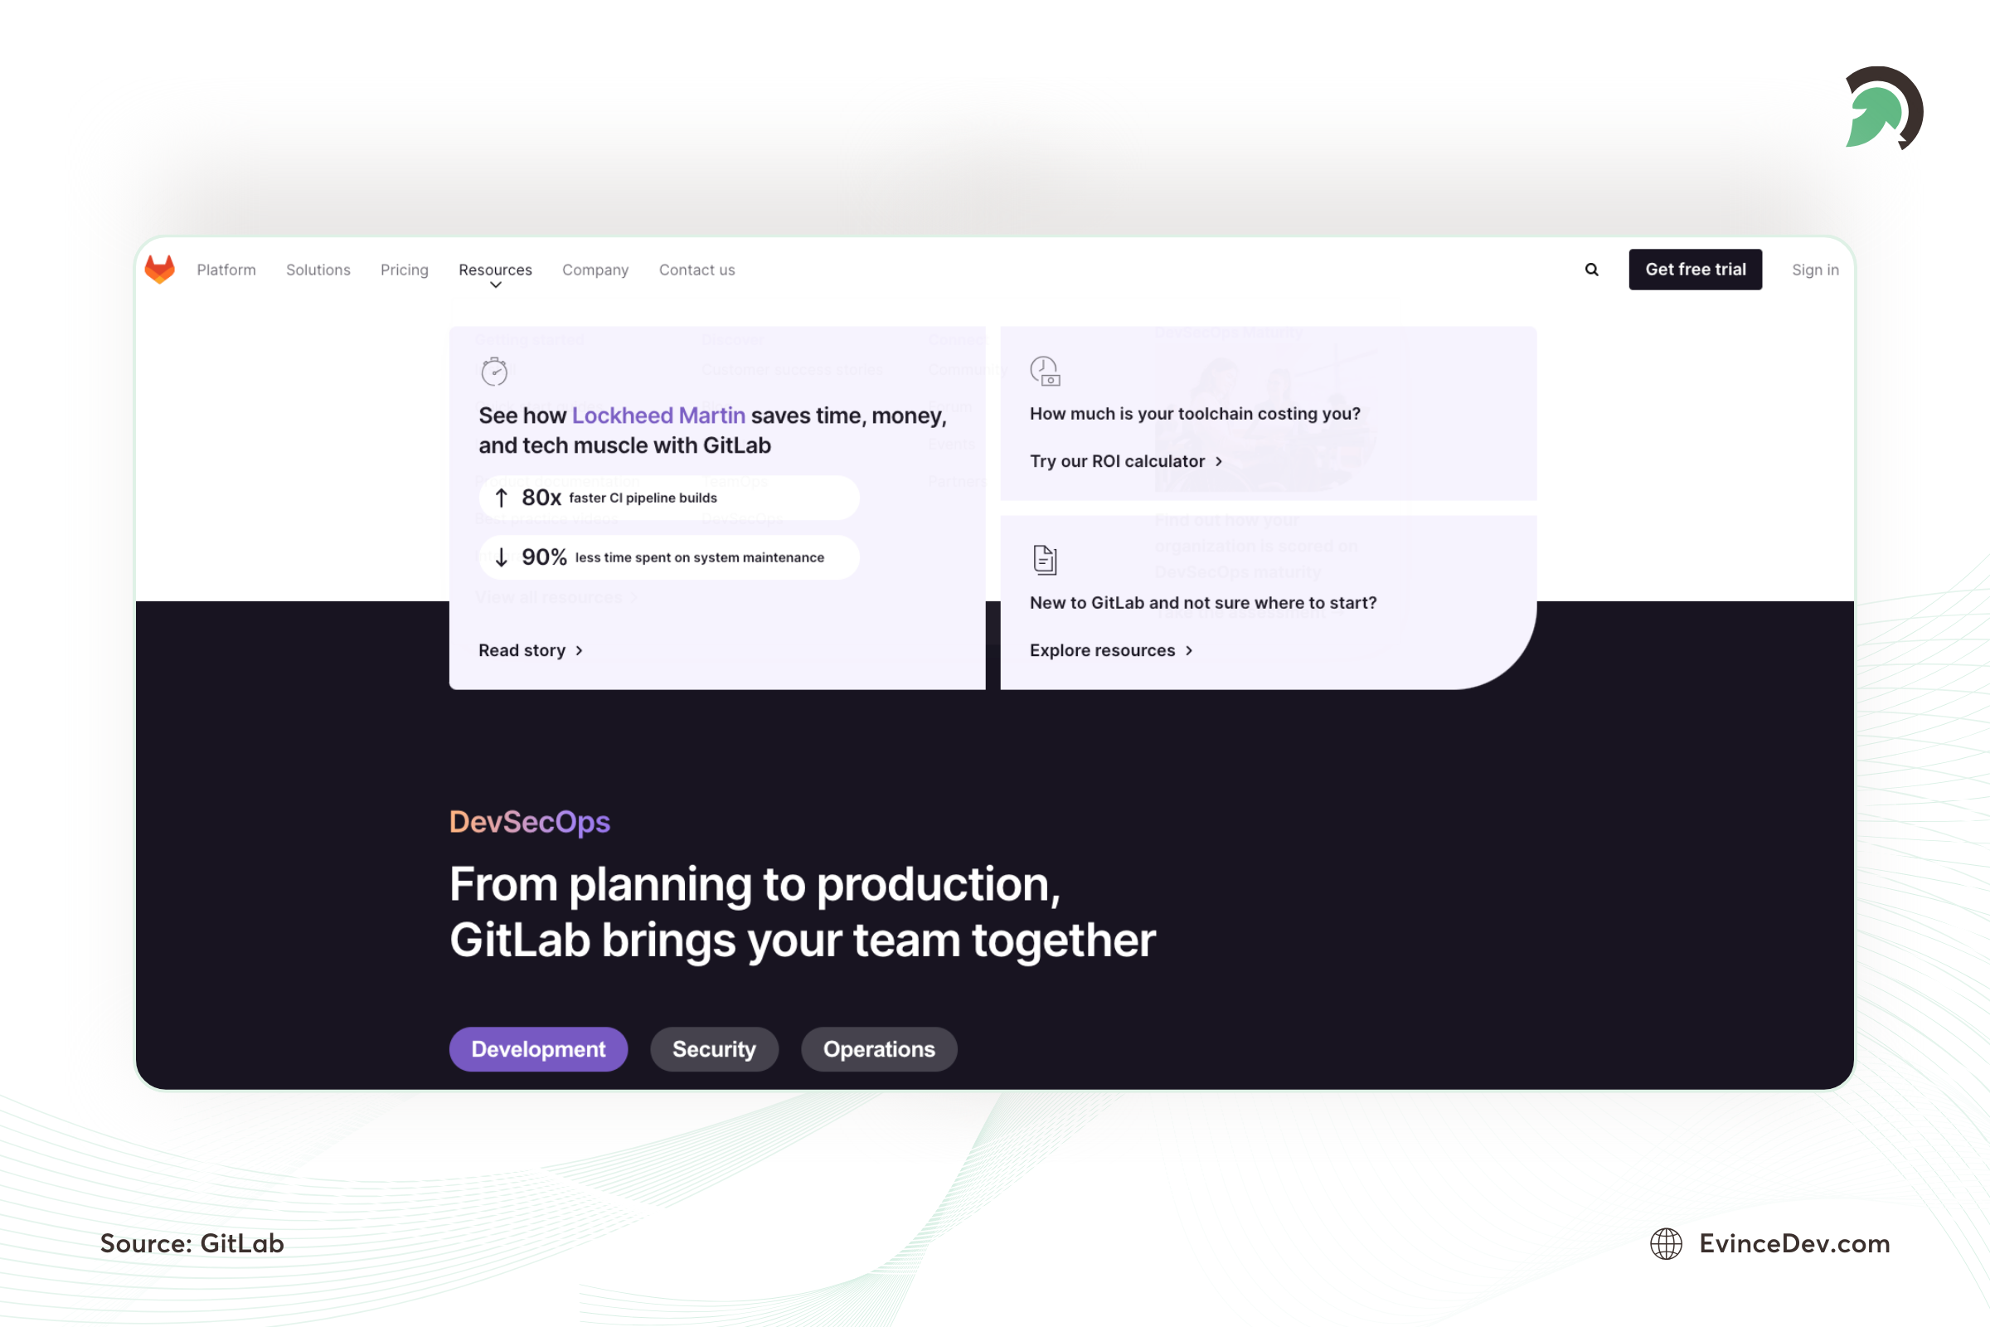Click the document icon for new resources

tap(1044, 560)
